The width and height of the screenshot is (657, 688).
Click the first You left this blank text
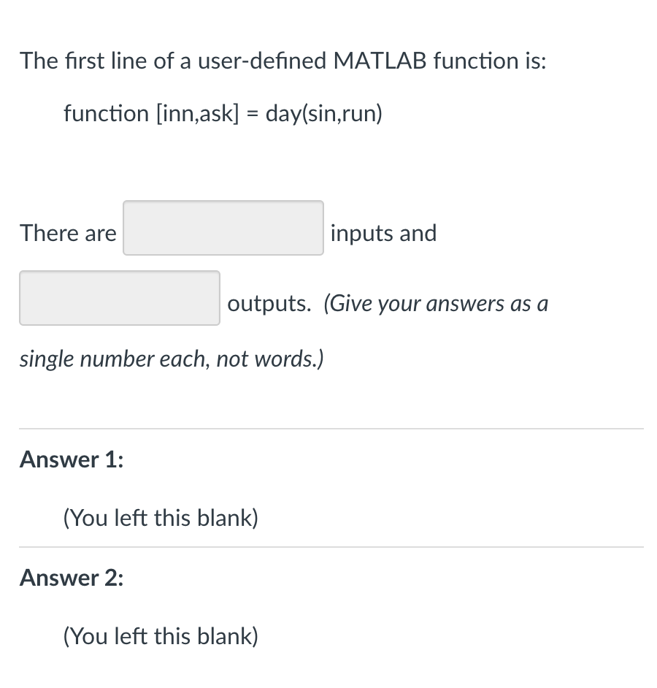tap(160, 517)
